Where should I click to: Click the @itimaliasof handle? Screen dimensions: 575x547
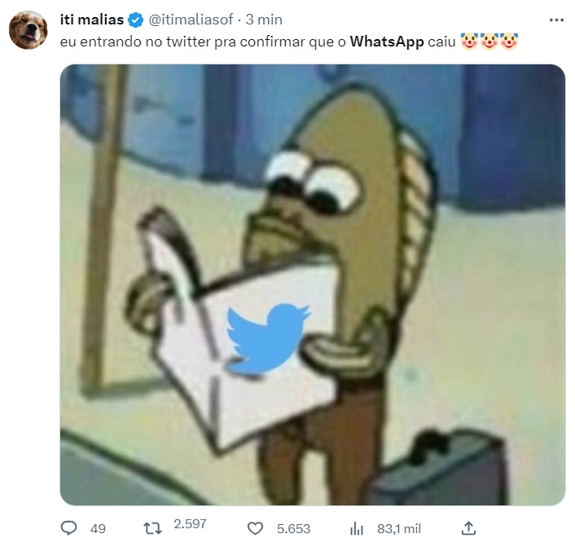pos(190,20)
